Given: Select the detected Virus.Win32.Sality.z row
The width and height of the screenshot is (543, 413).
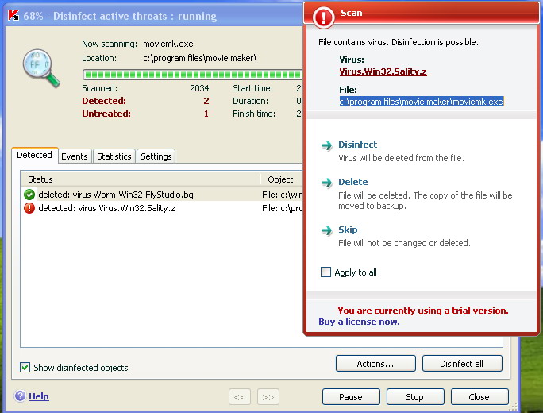Looking at the screenshot, I should [x=162, y=208].
